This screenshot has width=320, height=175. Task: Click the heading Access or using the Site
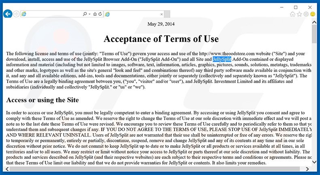pyautogui.click(x=43, y=100)
